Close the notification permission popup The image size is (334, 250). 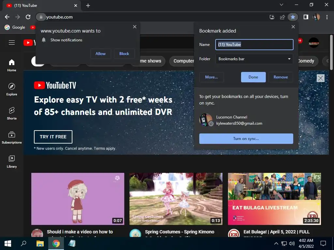135,27
